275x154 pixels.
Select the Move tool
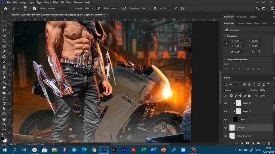coord(4,20)
